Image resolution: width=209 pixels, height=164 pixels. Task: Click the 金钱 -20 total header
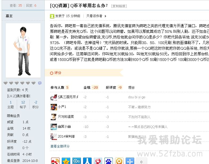coord(91,88)
